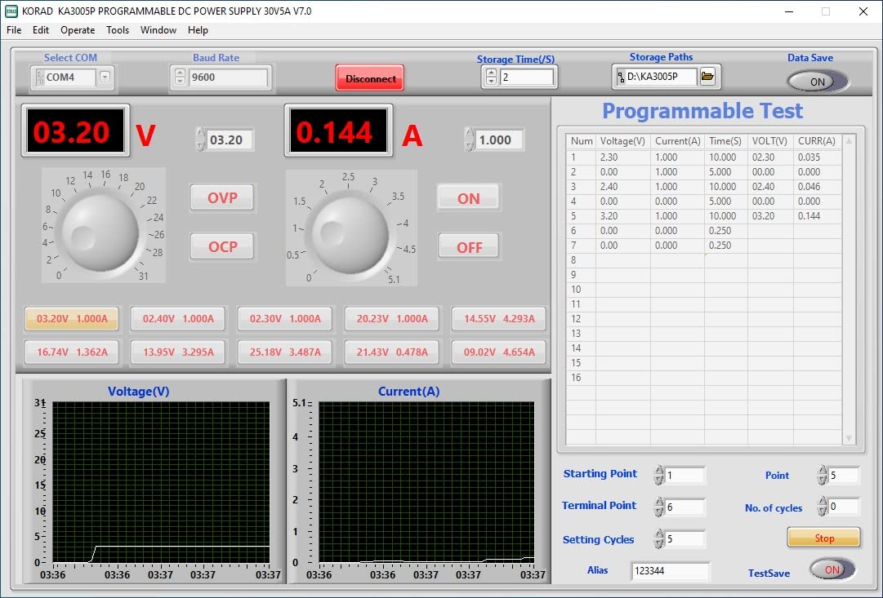Click row 5 CURR(A) cell 0.144
The height and width of the screenshot is (598, 883).
817,216
